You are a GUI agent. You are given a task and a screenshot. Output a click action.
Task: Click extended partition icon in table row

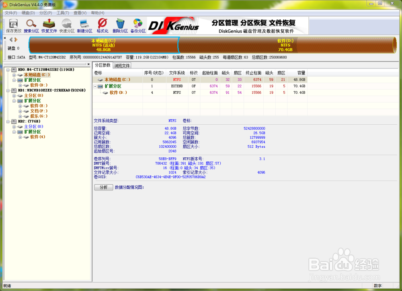[100, 86]
